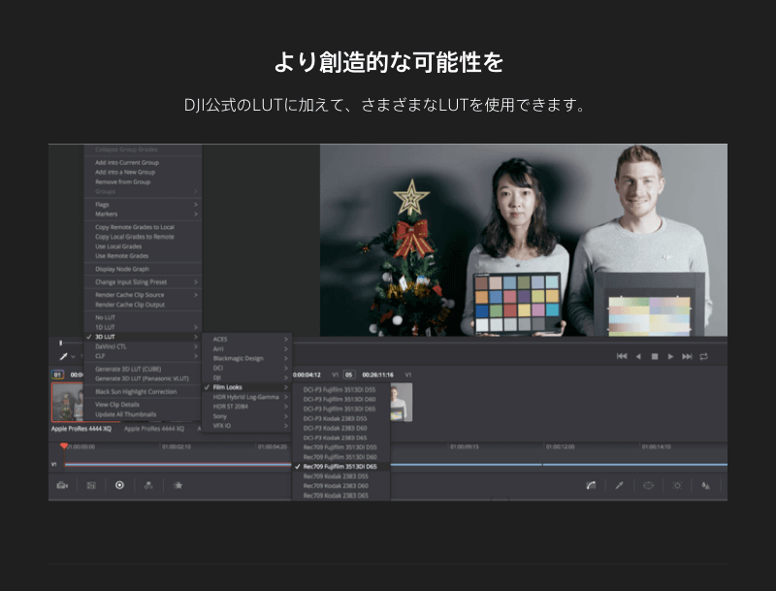Open the Color Match palette icon
776x591 pixels.
tap(91, 485)
